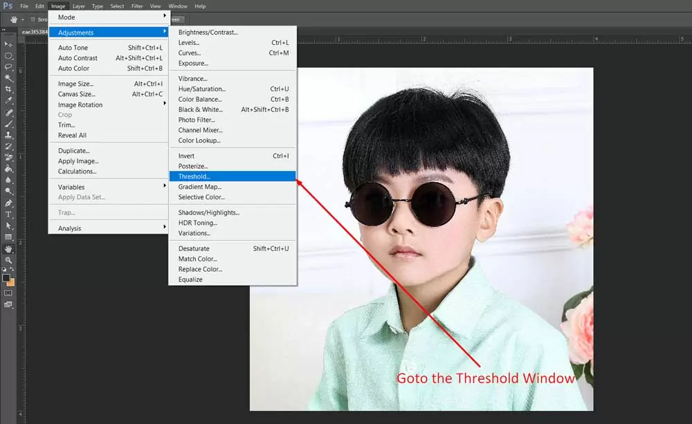Image resolution: width=692 pixels, height=424 pixels.
Task: Select the Horizontal Type tool
Action: (8, 214)
